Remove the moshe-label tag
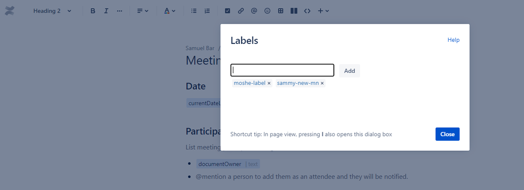 coord(269,83)
